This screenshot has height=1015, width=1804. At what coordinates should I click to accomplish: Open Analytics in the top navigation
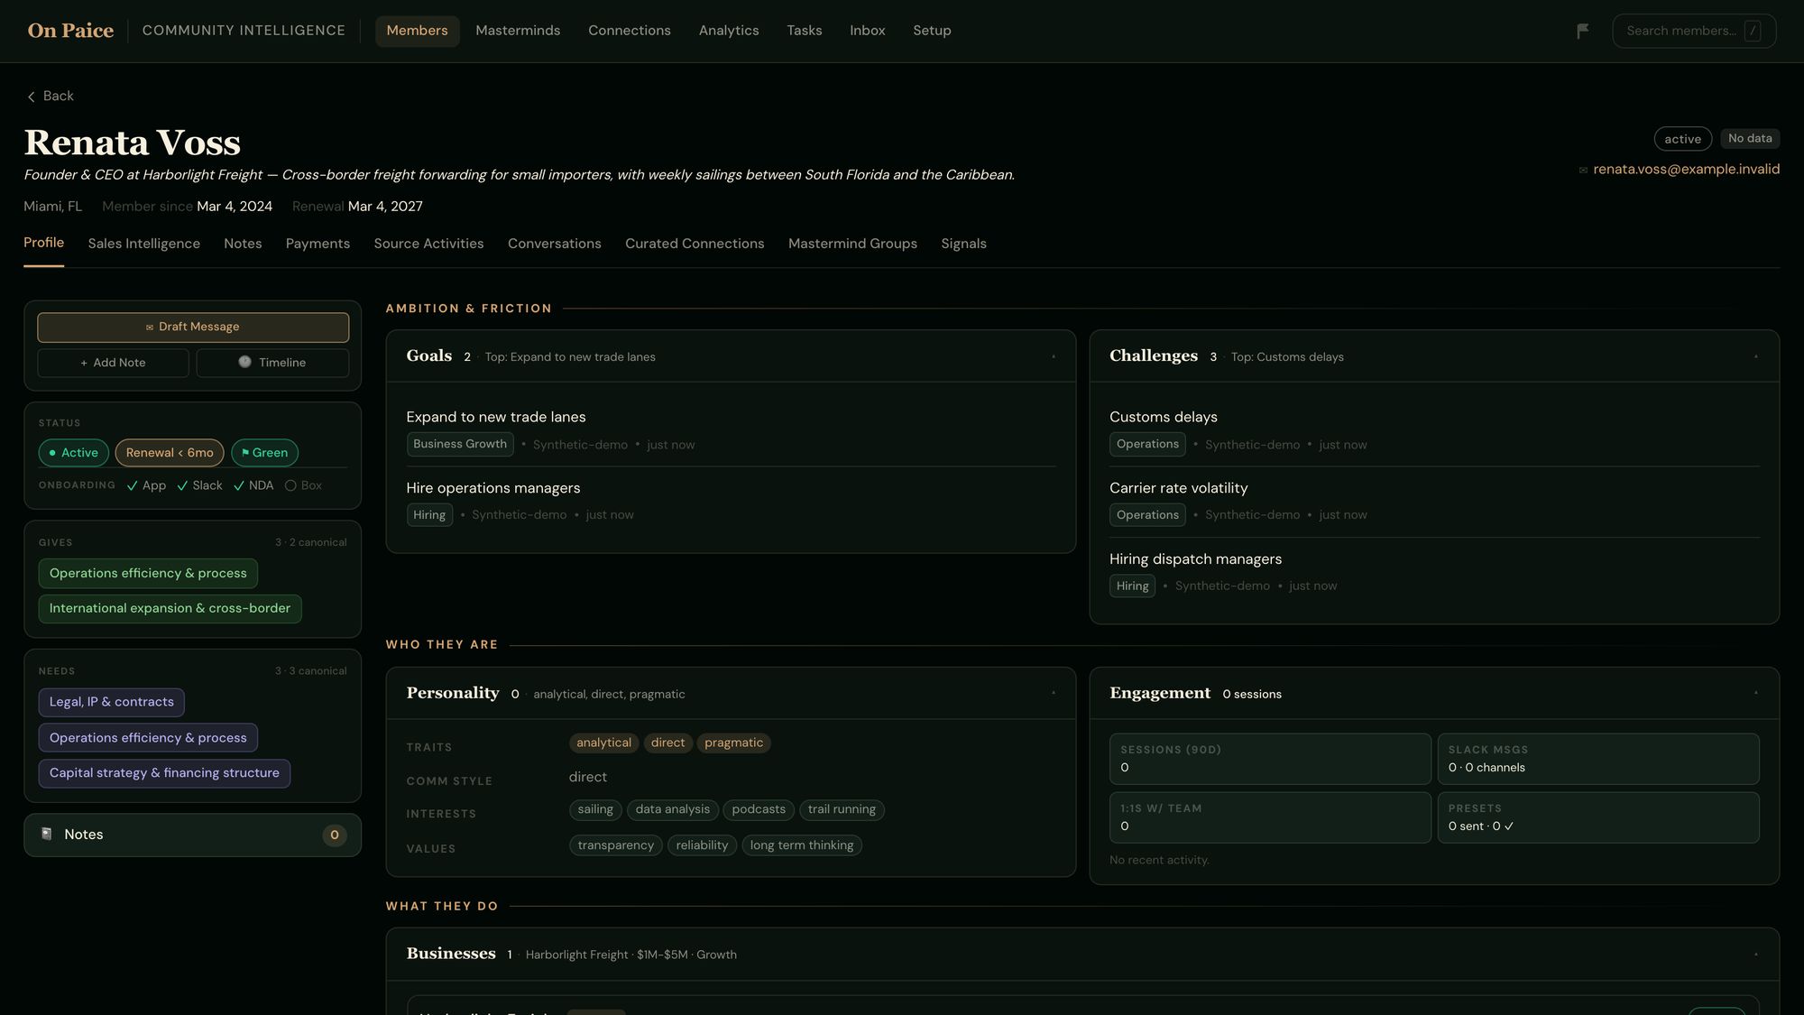pos(729,31)
